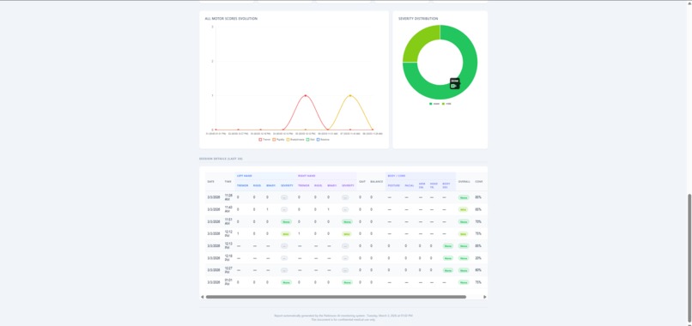Image resolution: width=692 pixels, height=326 pixels.
Task: Select the 12:13 PM session time cell
Action: (x=228, y=245)
